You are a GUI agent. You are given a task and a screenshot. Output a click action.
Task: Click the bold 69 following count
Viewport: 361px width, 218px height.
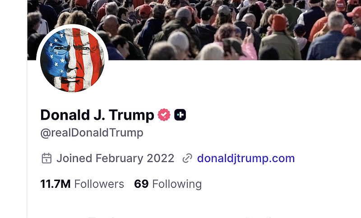pos(141,184)
